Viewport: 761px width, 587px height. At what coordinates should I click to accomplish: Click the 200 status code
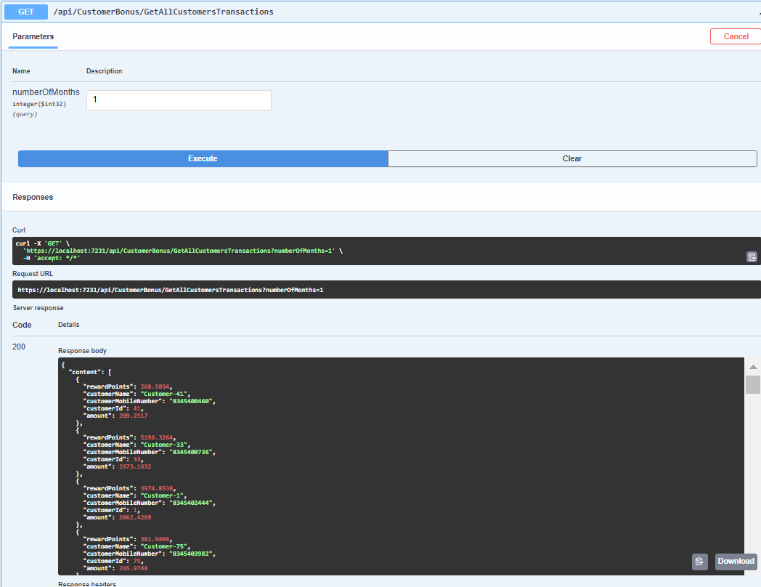(x=19, y=347)
